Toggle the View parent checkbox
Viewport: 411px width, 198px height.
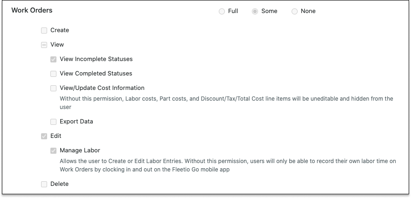pos(44,45)
